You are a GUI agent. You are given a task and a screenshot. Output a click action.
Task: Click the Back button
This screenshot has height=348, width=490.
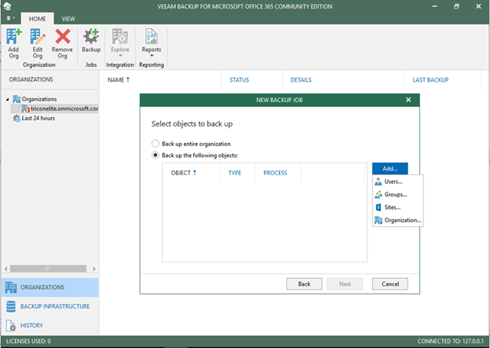pyautogui.click(x=304, y=284)
